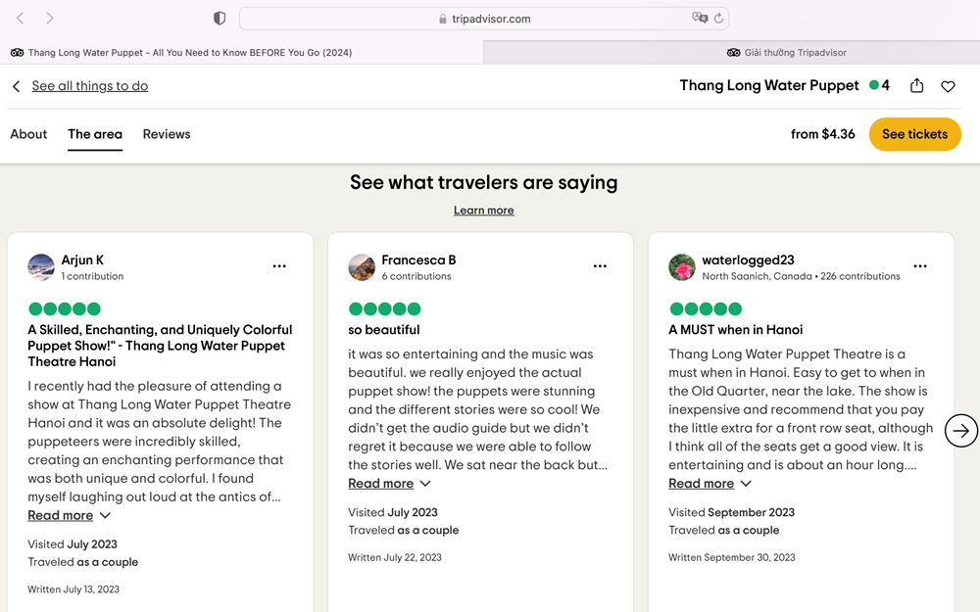This screenshot has height=612, width=980.
Task: Click the translate icon in address bar
Action: pos(700,19)
